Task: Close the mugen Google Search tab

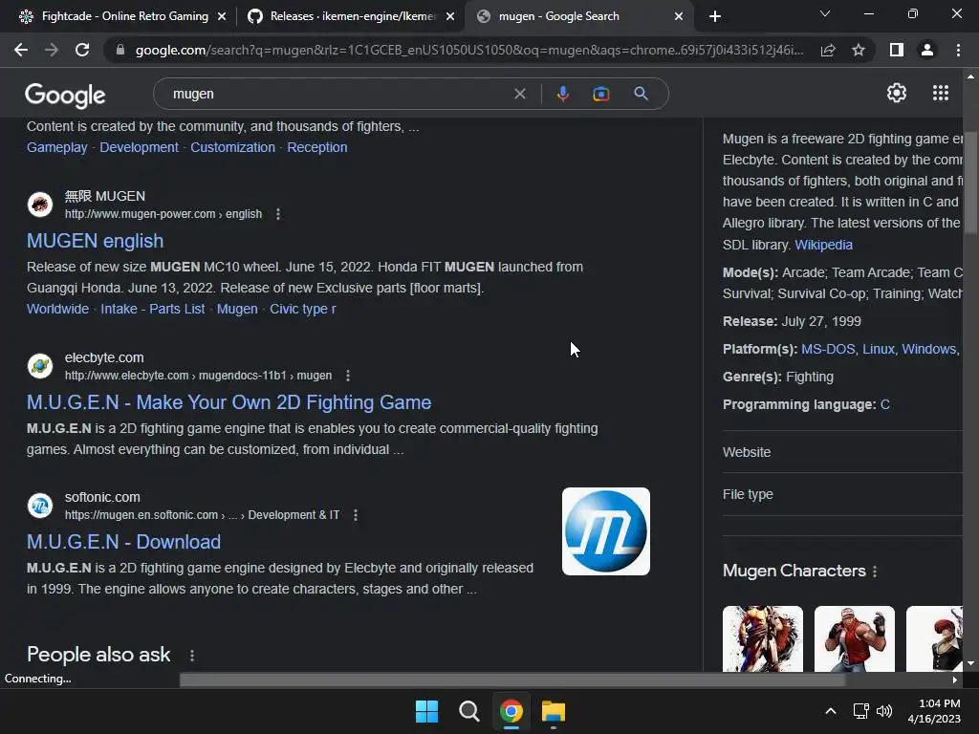Action: tap(679, 17)
